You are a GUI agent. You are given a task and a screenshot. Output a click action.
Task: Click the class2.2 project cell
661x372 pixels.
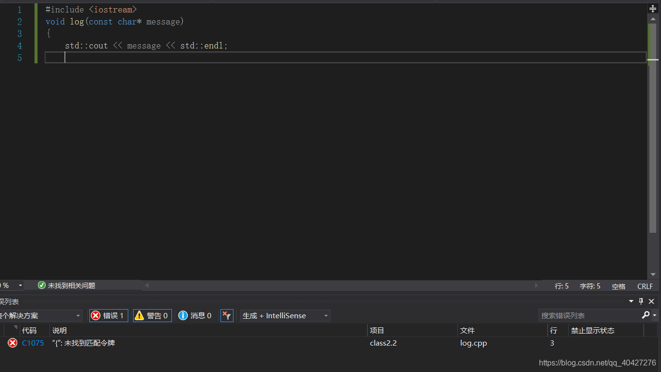pyautogui.click(x=383, y=343)
